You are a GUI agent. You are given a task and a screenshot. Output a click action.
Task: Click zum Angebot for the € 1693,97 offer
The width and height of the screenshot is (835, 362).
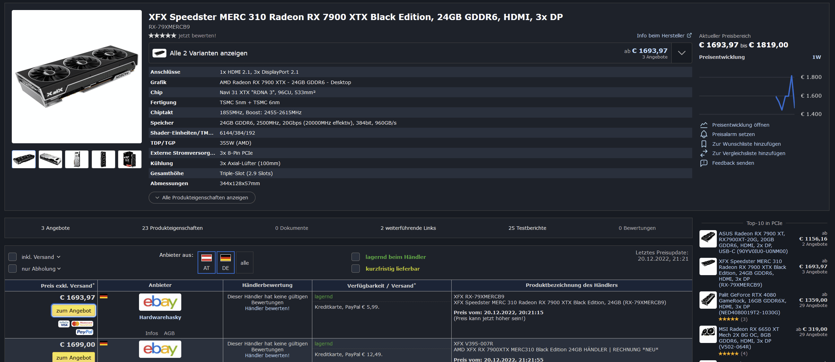[73, 310]
